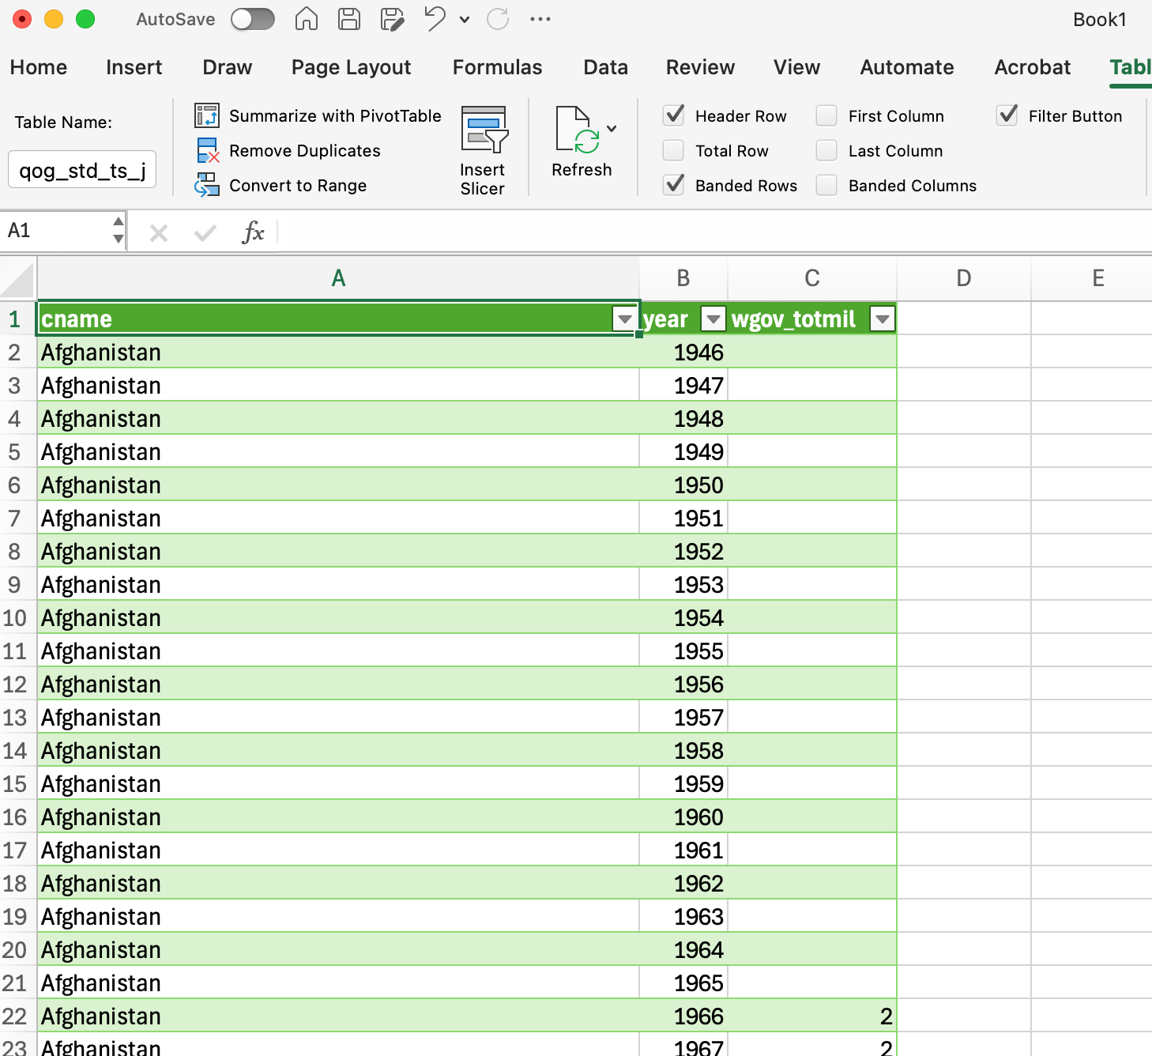Click the Redo icon in title bar
The height and width of the screenshot is (1056, 1152).
498,19
